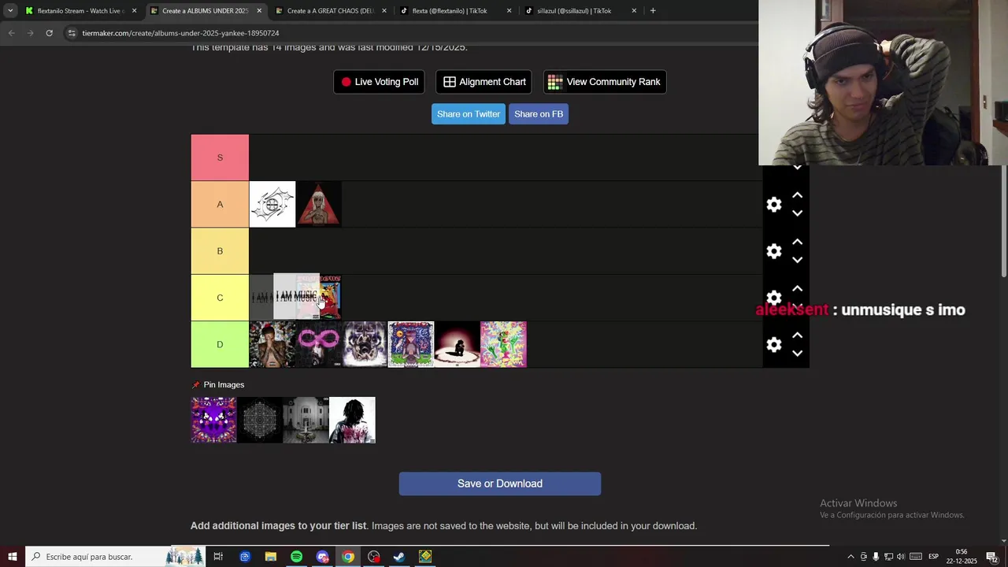Open volume control in system tray
Screen dimensions: 1008x567
pyautogui.click(x=901, y=557)
